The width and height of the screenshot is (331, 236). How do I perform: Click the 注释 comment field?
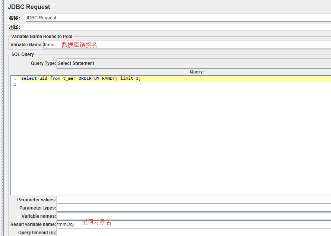177,27
